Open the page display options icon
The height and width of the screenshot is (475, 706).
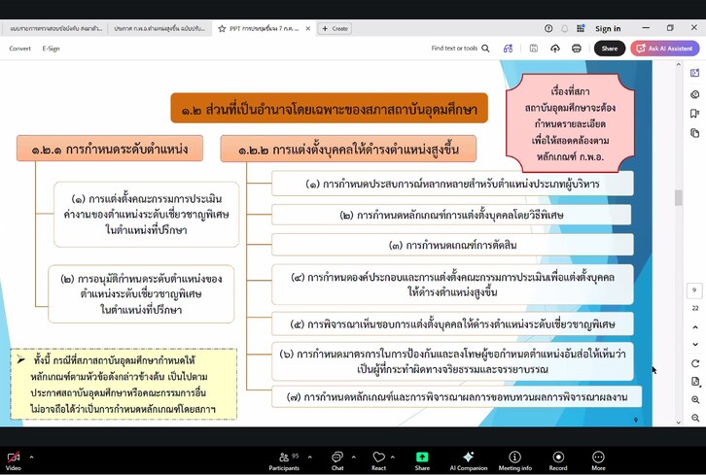(695, 382)
